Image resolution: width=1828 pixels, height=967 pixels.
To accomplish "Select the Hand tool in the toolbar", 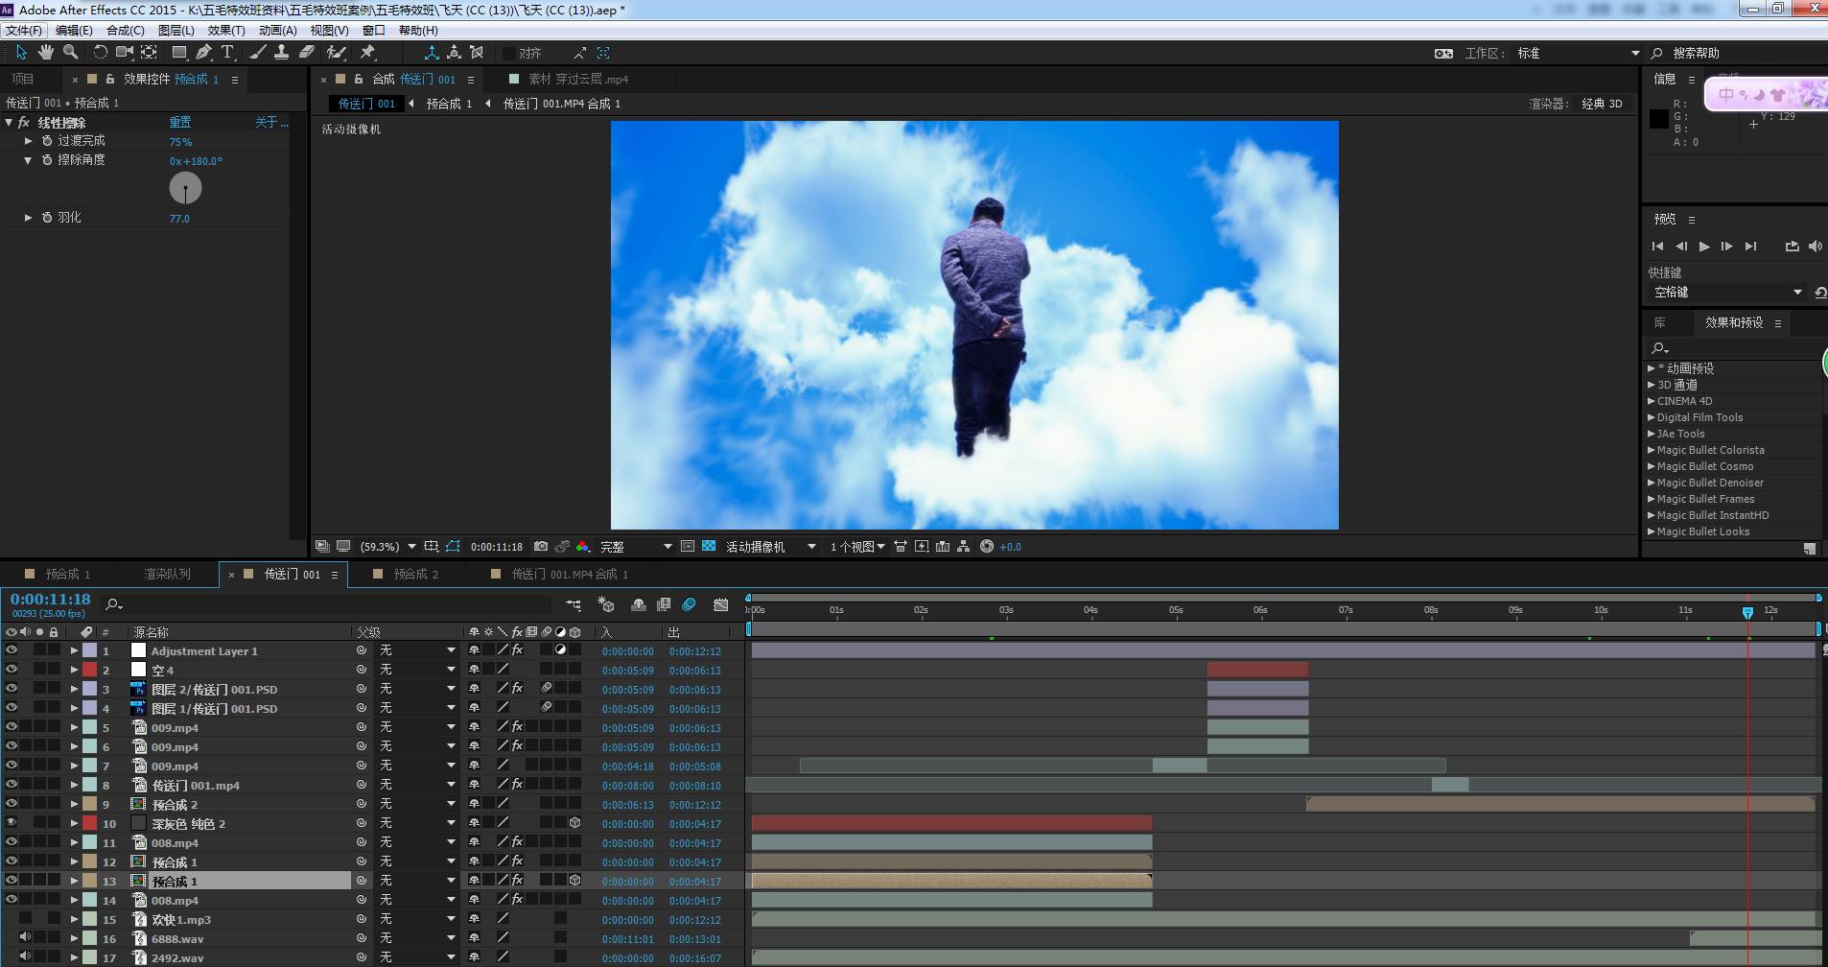I will (x=45, y=53).
